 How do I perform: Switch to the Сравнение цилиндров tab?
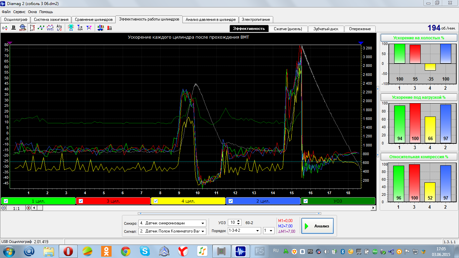point(94,19)
